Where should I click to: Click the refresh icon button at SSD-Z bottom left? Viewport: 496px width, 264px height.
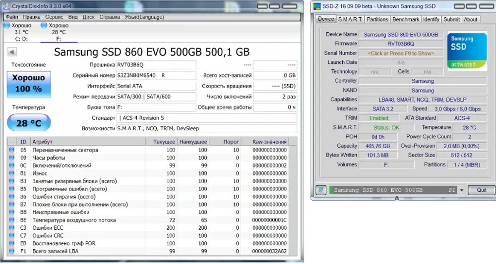point(321,190)
